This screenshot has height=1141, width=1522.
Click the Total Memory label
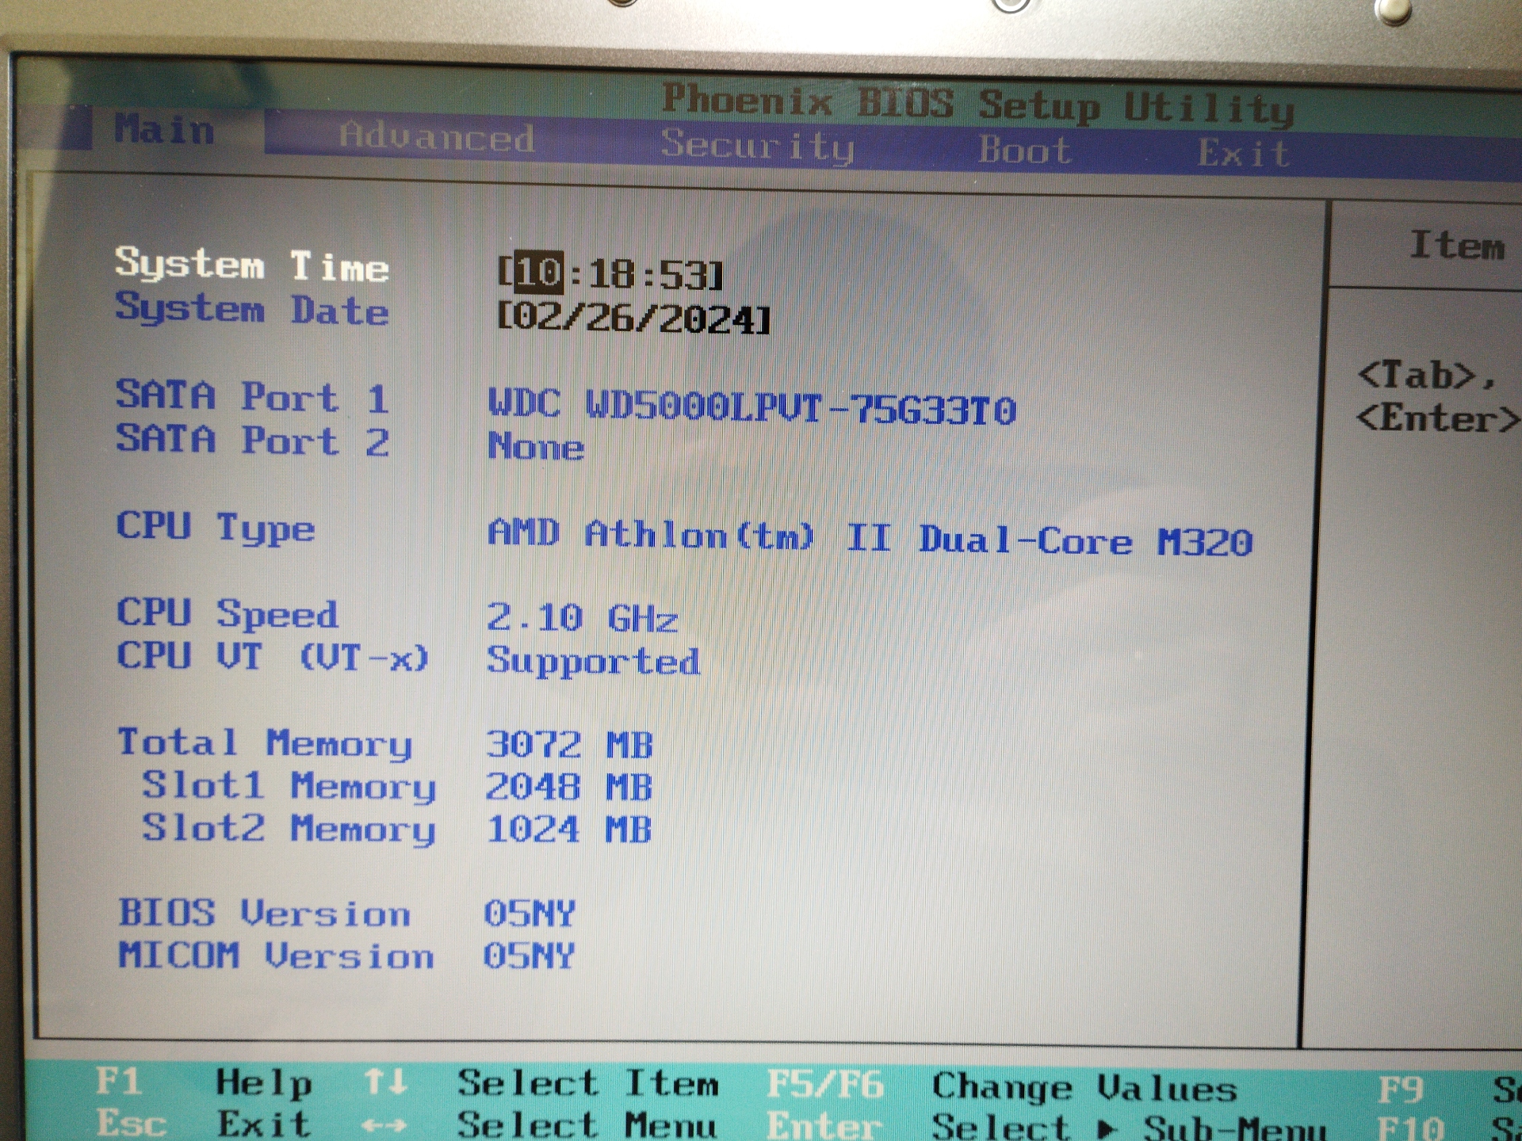(x=265, y=744)
